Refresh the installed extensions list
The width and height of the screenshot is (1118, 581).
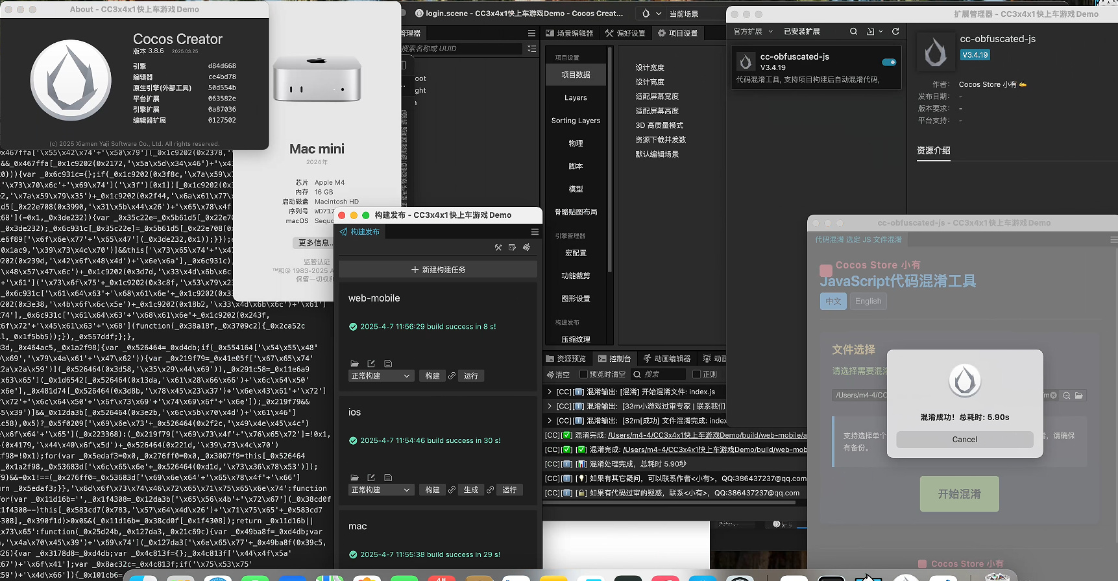[x=895, y=31]
